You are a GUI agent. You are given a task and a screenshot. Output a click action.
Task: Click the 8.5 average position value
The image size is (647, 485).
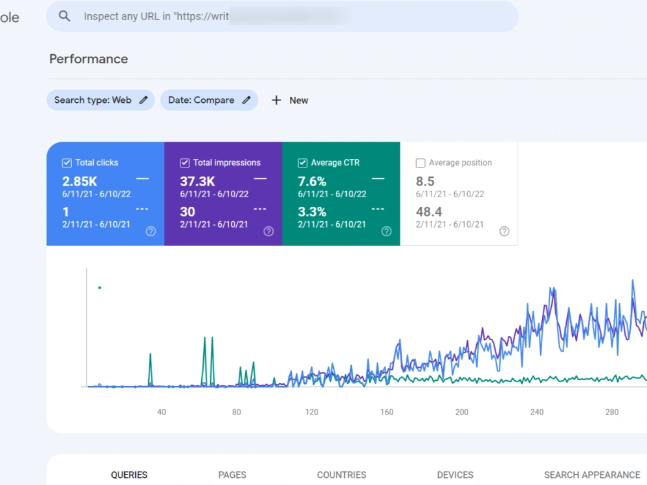[x=425, y=182]
